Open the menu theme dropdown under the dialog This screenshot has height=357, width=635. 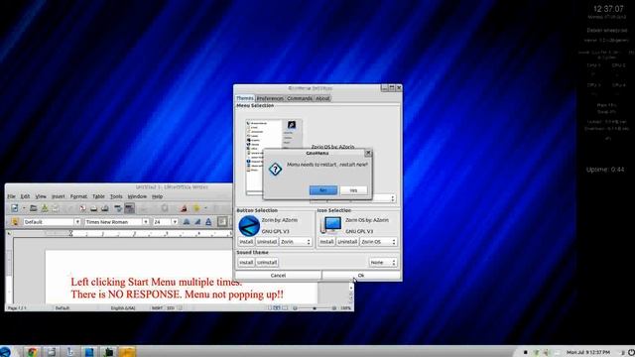pyautogui.click(x=384, y=198)
